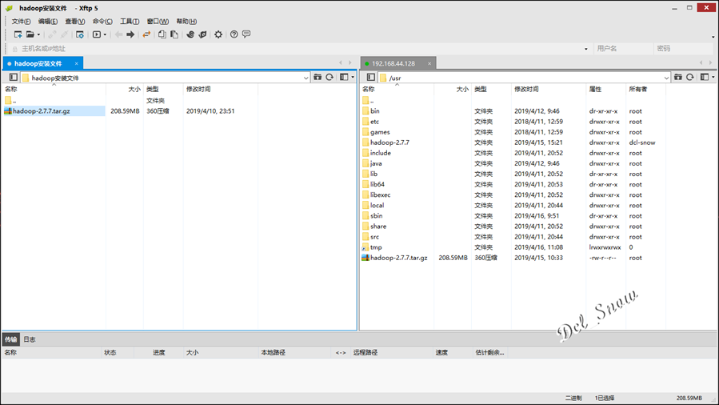Go up one folder in local pane
Screen dimensions: 719x405
pyautogui.click(x=318, y=77)
